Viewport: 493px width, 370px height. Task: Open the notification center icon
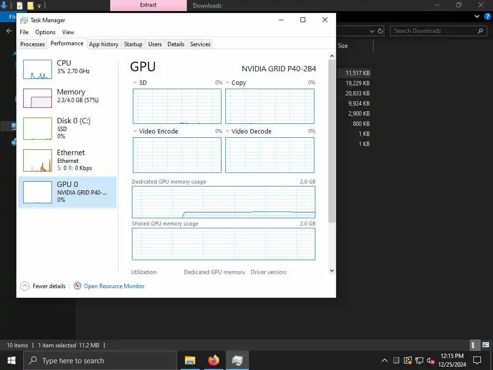pyautogui.click(x=477, y=360)
